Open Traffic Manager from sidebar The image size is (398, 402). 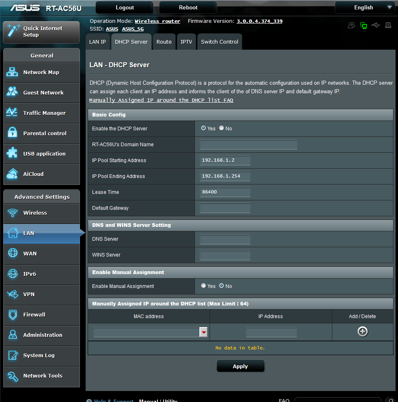pyautogui.click(x=42, y=113)
